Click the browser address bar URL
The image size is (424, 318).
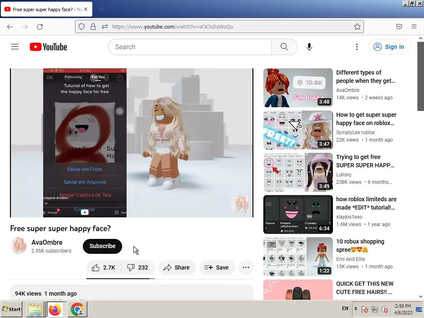click(173, 26)
